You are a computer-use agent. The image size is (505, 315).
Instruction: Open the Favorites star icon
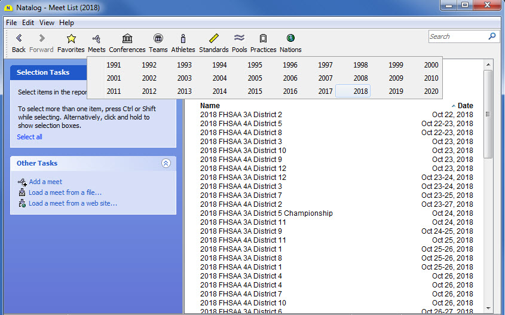pos(71,39)
